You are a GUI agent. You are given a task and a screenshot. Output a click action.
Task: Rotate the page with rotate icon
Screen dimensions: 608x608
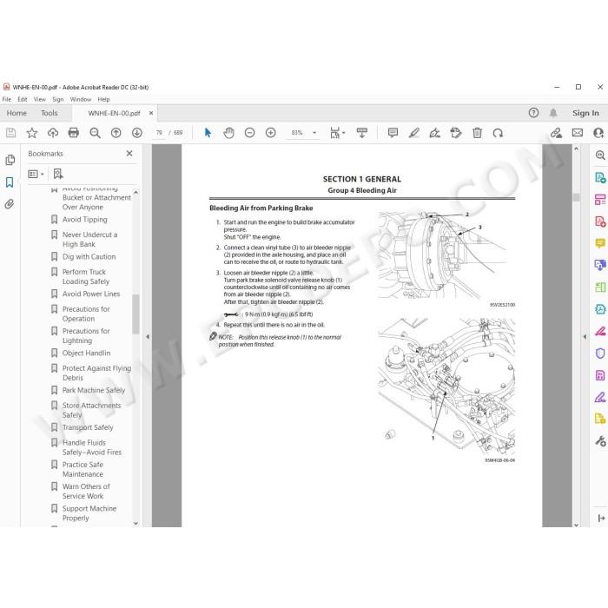[x=498, y=133]
